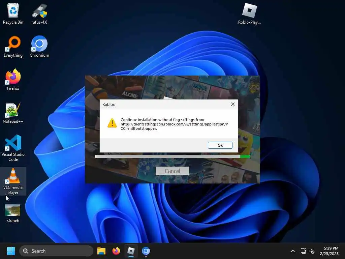
Task: Click the taskbar Search box
Action: tap(56, 251)
